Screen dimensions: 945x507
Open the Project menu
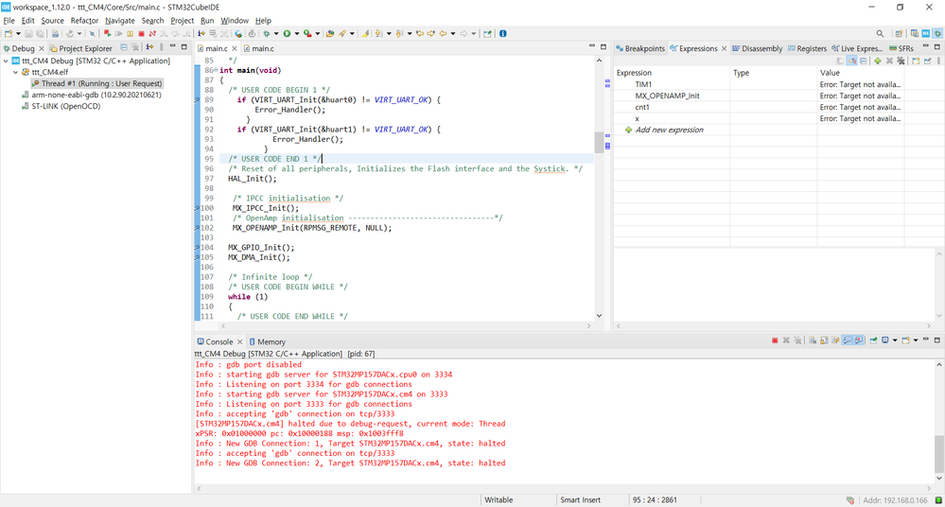(x=182, y=21)
